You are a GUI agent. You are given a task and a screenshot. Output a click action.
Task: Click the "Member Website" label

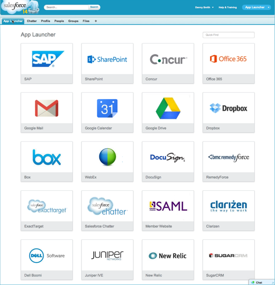coord(159,226)
